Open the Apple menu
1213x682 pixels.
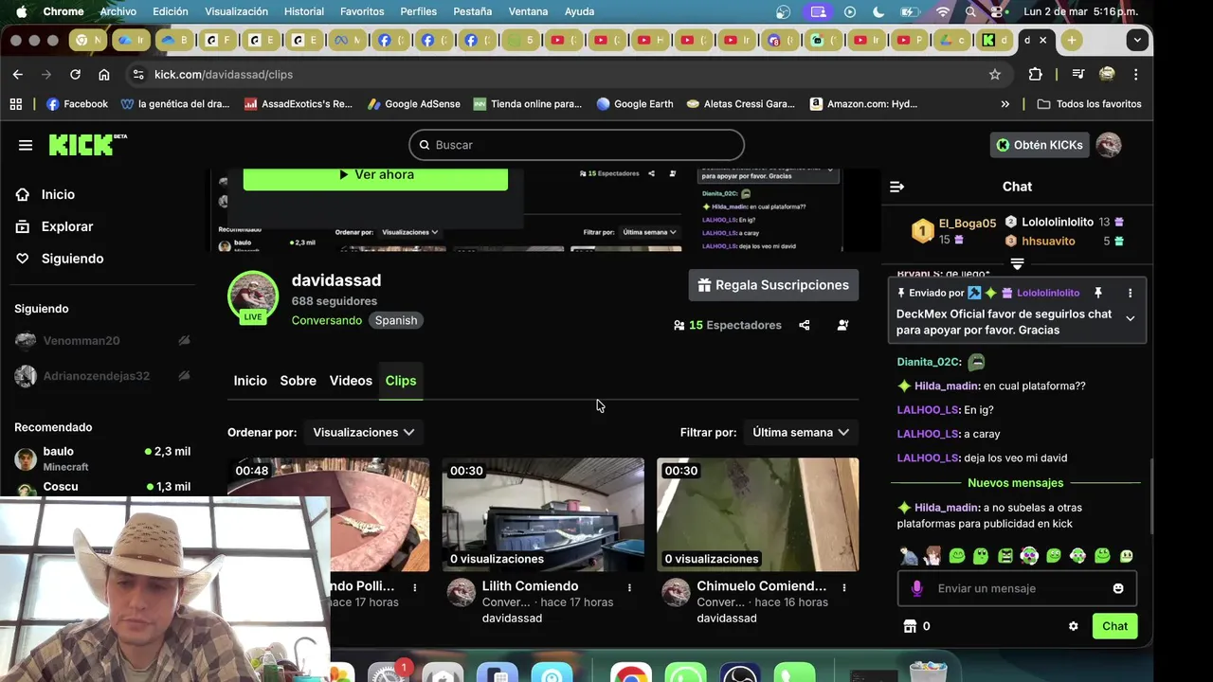tap(21, 11)
